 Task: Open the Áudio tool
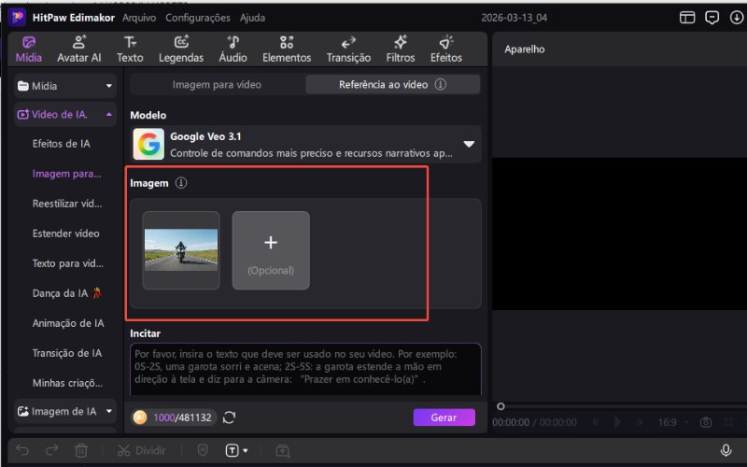tap(233, 50)
